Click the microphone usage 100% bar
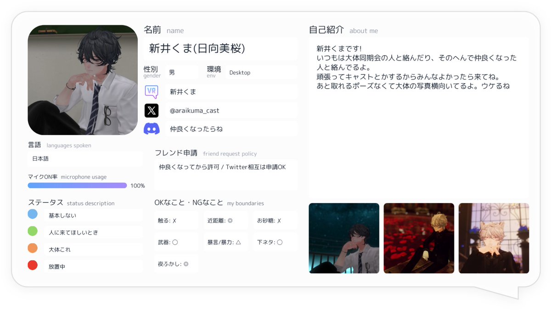The width and height of the screenshot is (551, 310). click(77, 186)
